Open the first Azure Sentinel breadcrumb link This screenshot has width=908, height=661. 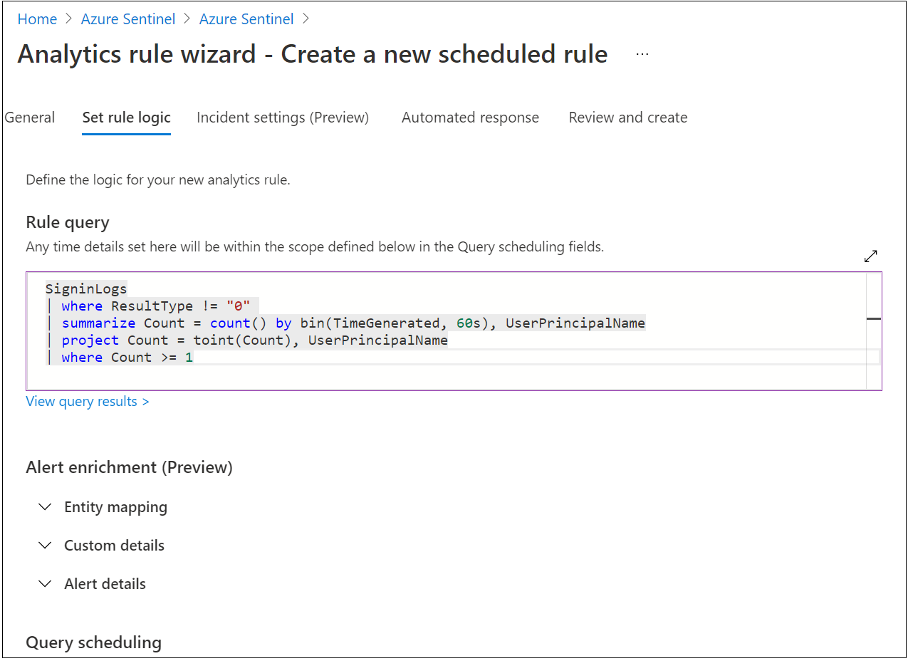click(128, 19)
